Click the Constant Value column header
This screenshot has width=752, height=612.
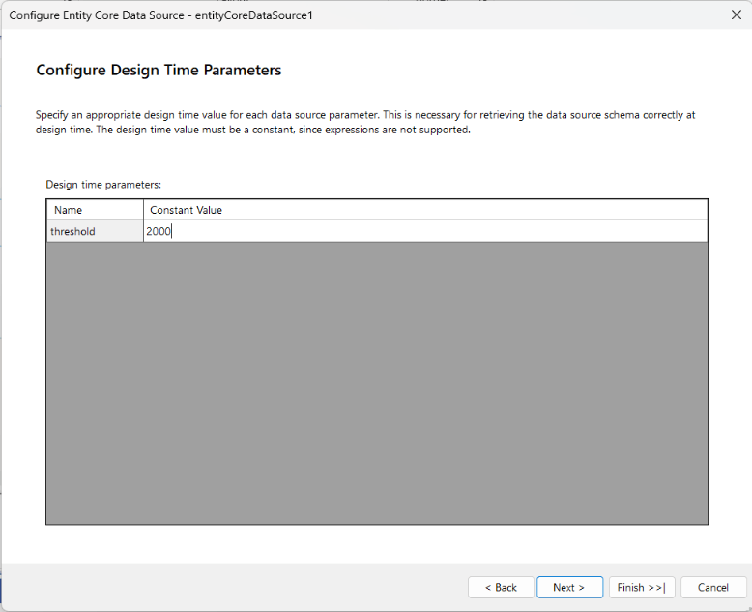(x=425, y=210)
